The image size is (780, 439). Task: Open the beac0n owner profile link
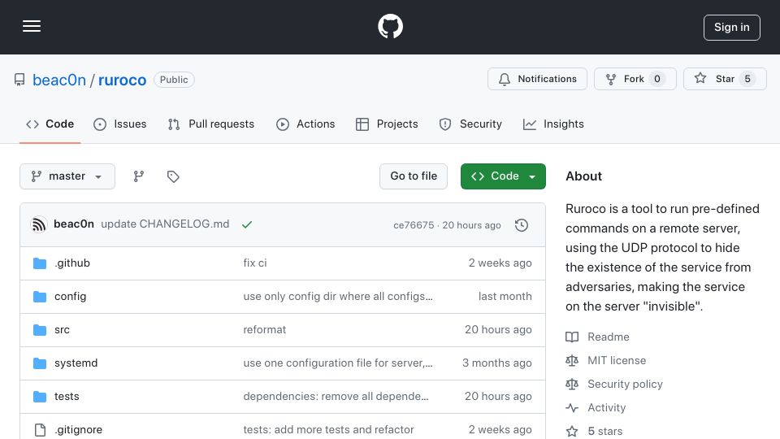point(59,80)
